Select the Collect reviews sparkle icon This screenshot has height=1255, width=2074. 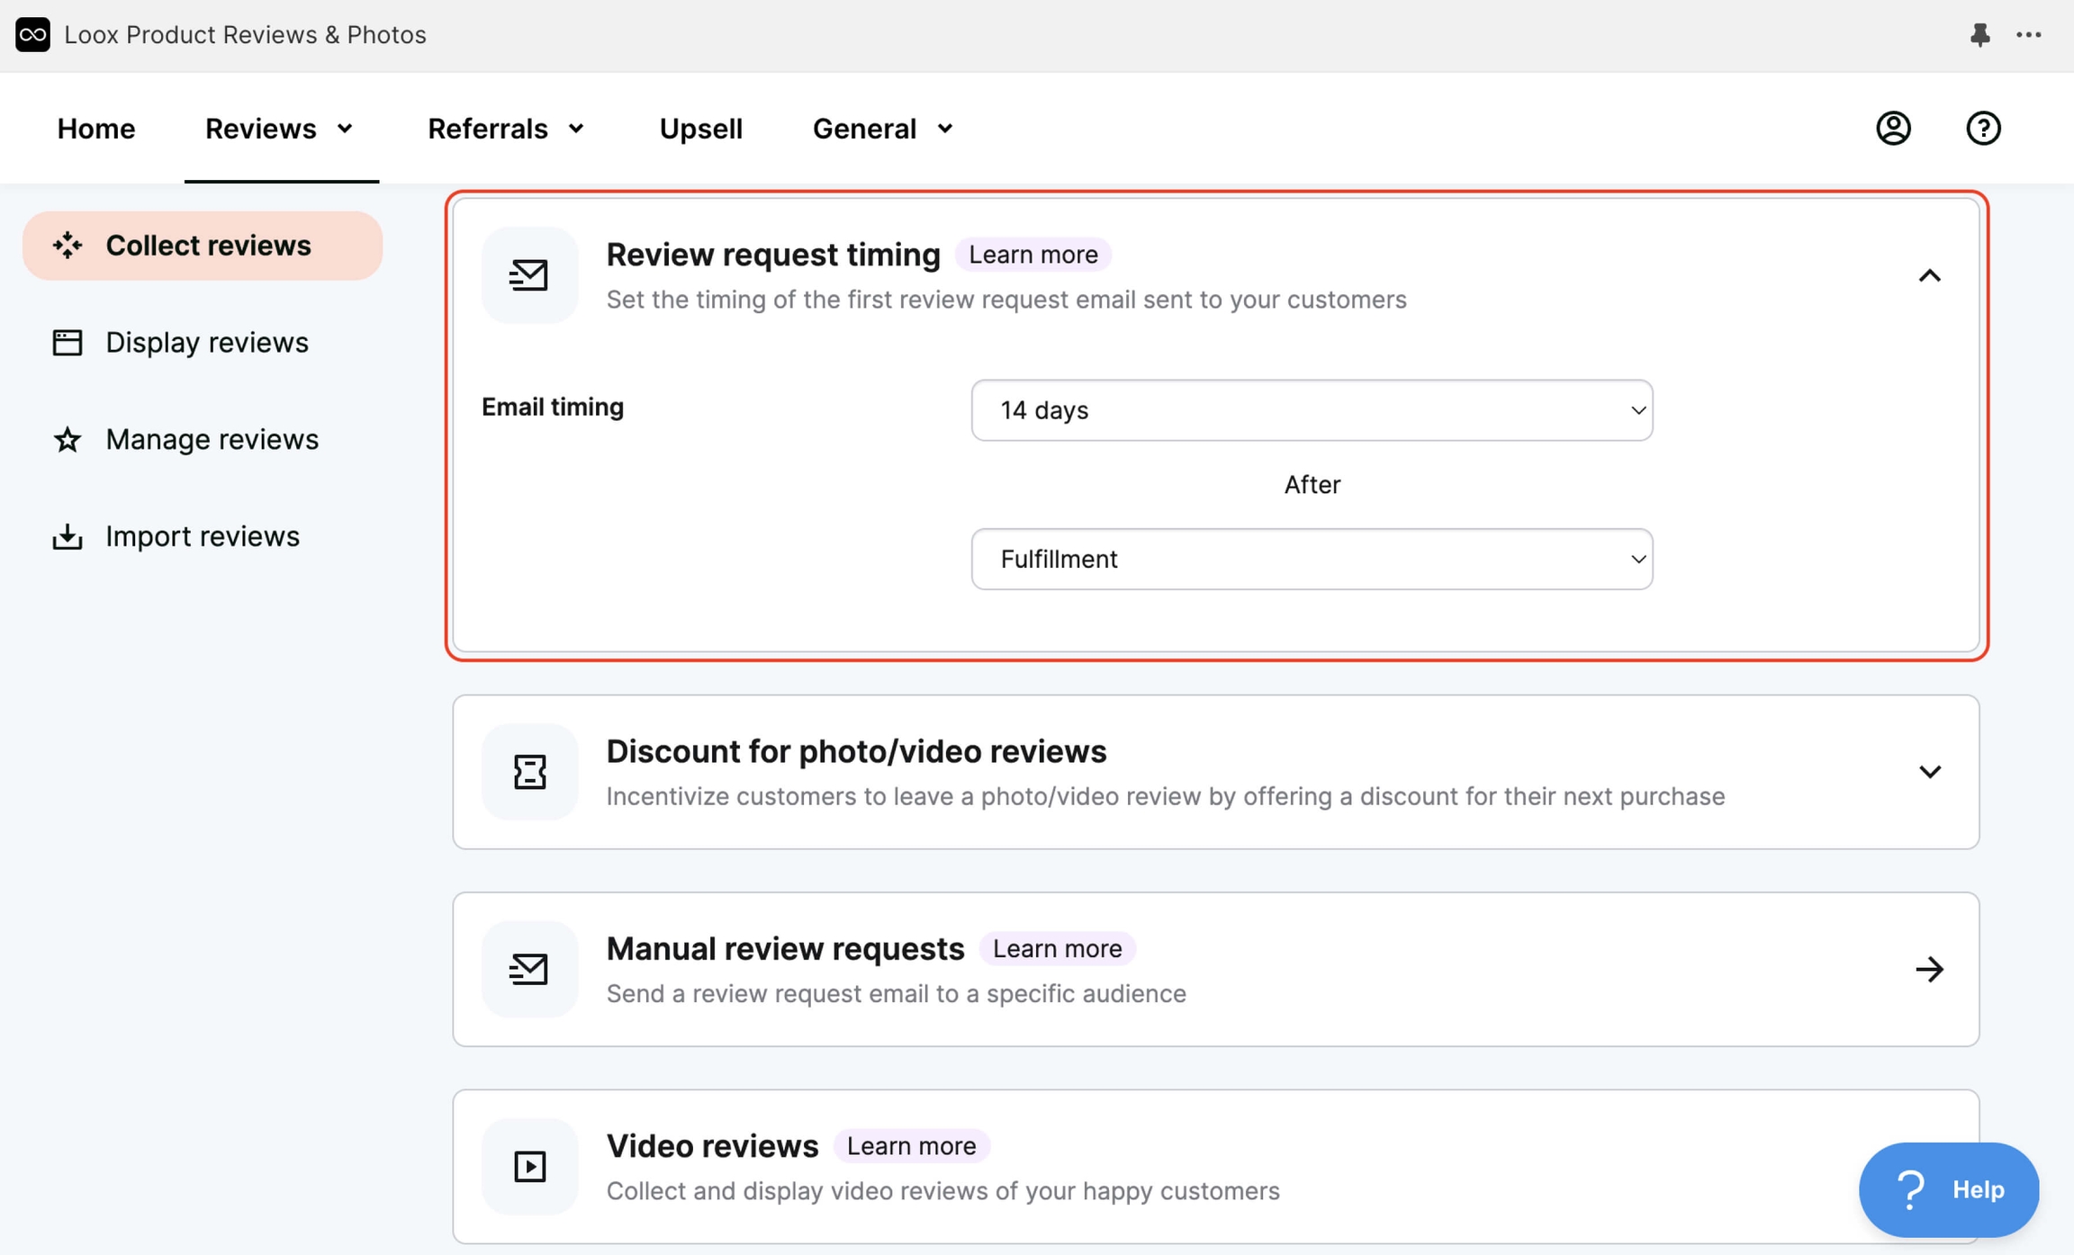[68, 245]
